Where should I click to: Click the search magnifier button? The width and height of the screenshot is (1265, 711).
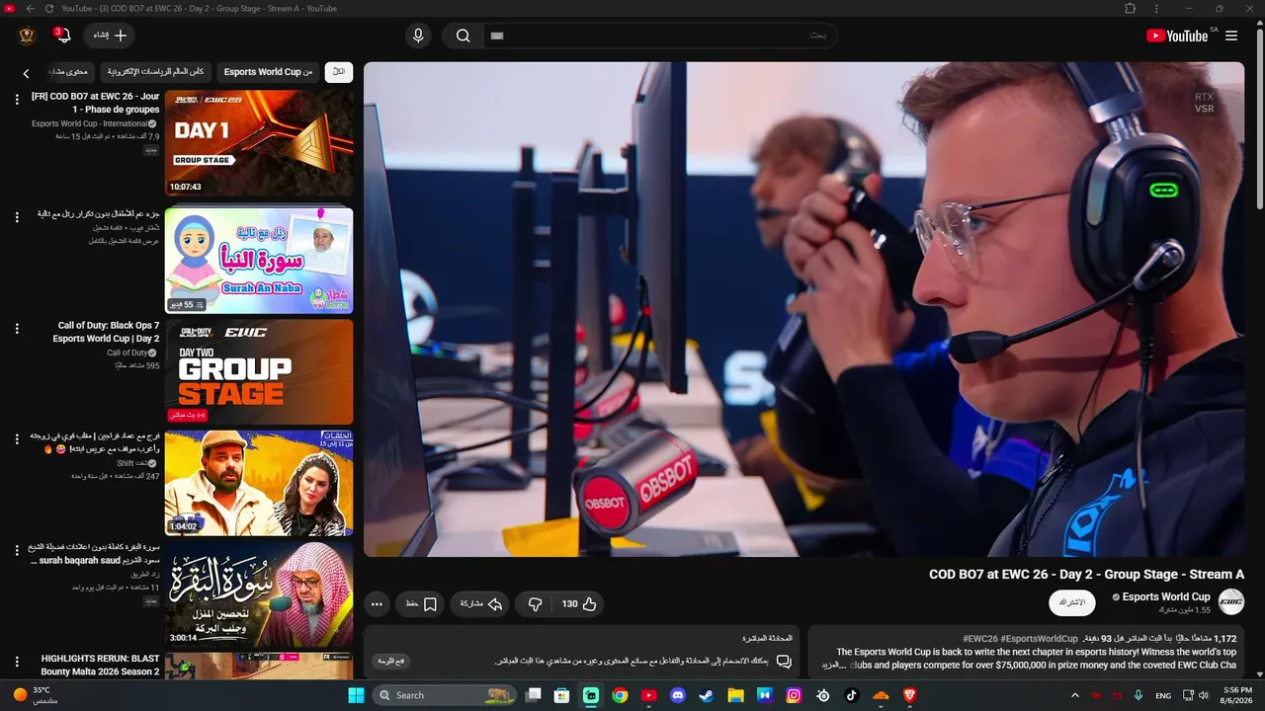point(463,36)
